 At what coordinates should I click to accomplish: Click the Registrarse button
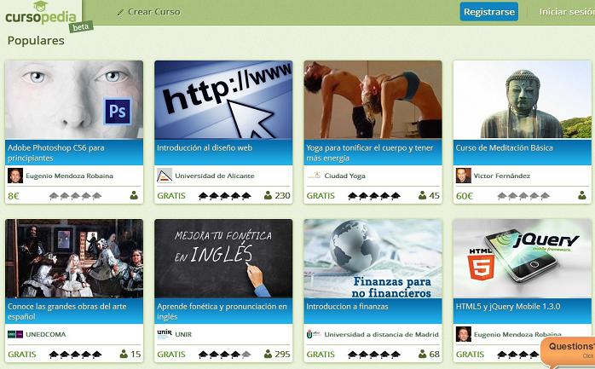tap(489, 12)
